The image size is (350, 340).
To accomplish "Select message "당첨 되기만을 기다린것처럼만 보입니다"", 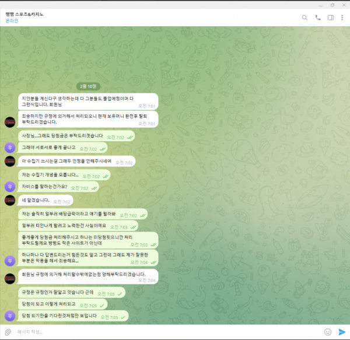I will click(x=73, y=316).
